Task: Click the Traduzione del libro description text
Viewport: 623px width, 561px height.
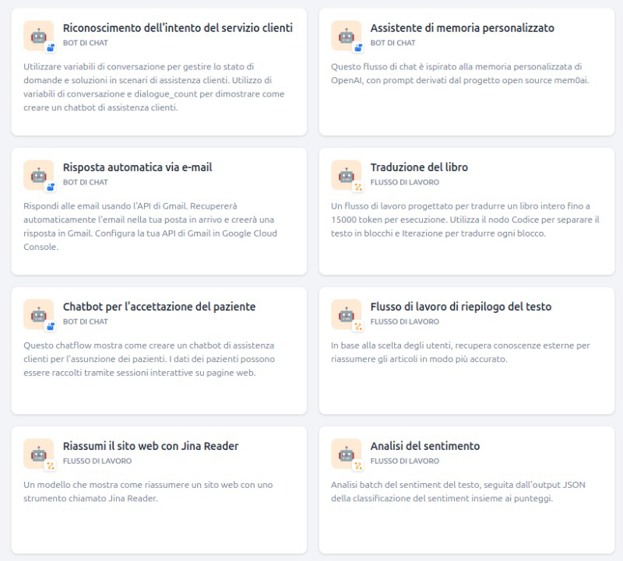Action: (465, 220)
